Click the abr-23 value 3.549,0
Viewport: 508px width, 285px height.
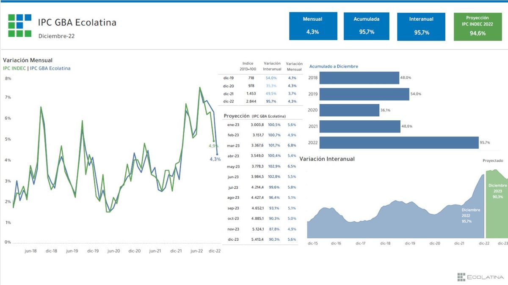(257, 156)
